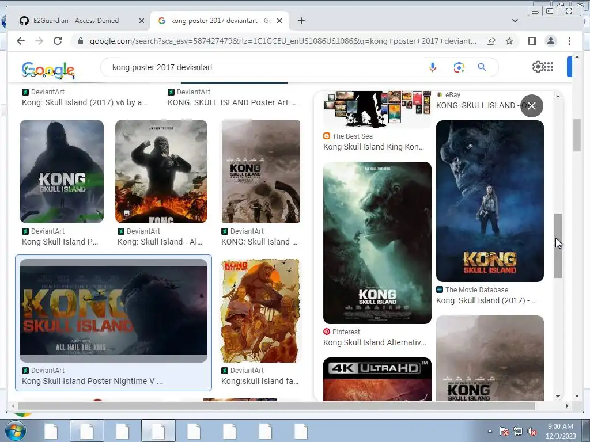
Task: Close the kong poster Google tab
Action: [x=279, y=21]
